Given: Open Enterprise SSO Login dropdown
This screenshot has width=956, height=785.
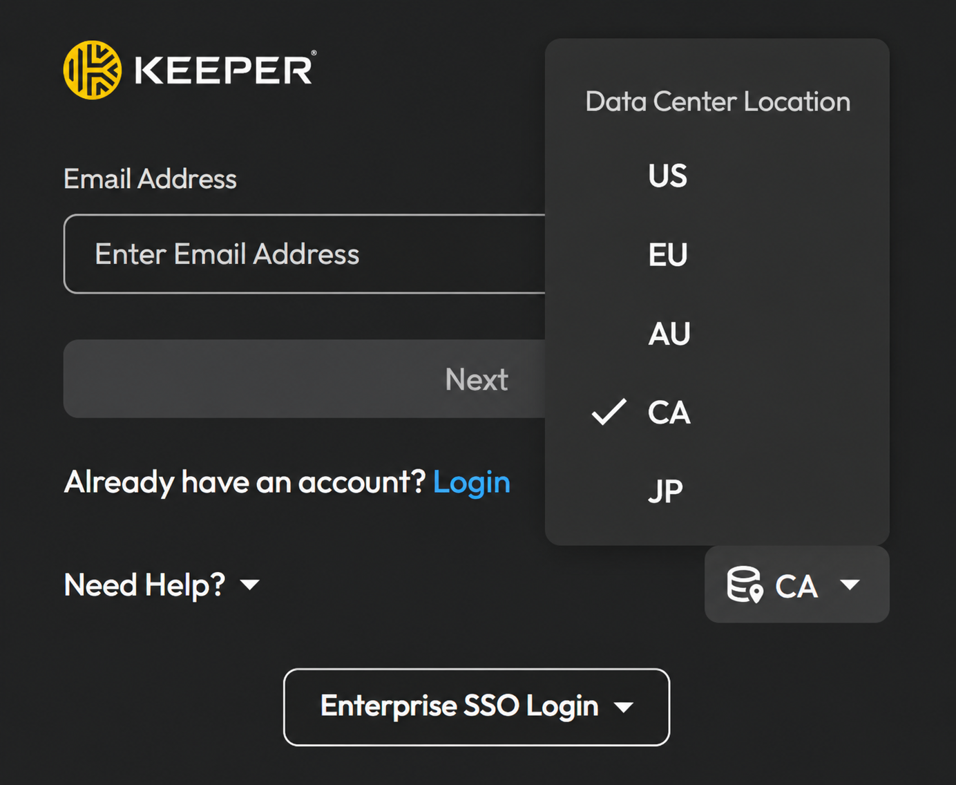Looking at the screenshot, I should click(x=477, y=707).
